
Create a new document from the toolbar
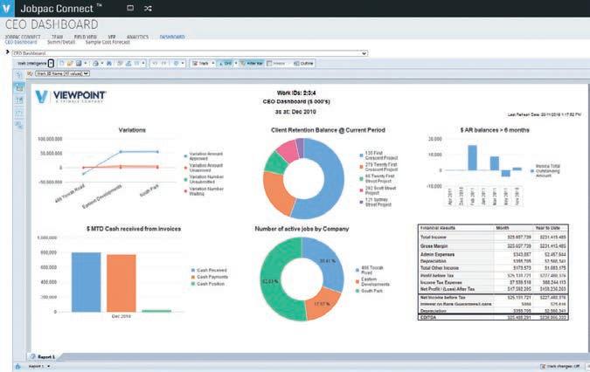coord(62,64)
